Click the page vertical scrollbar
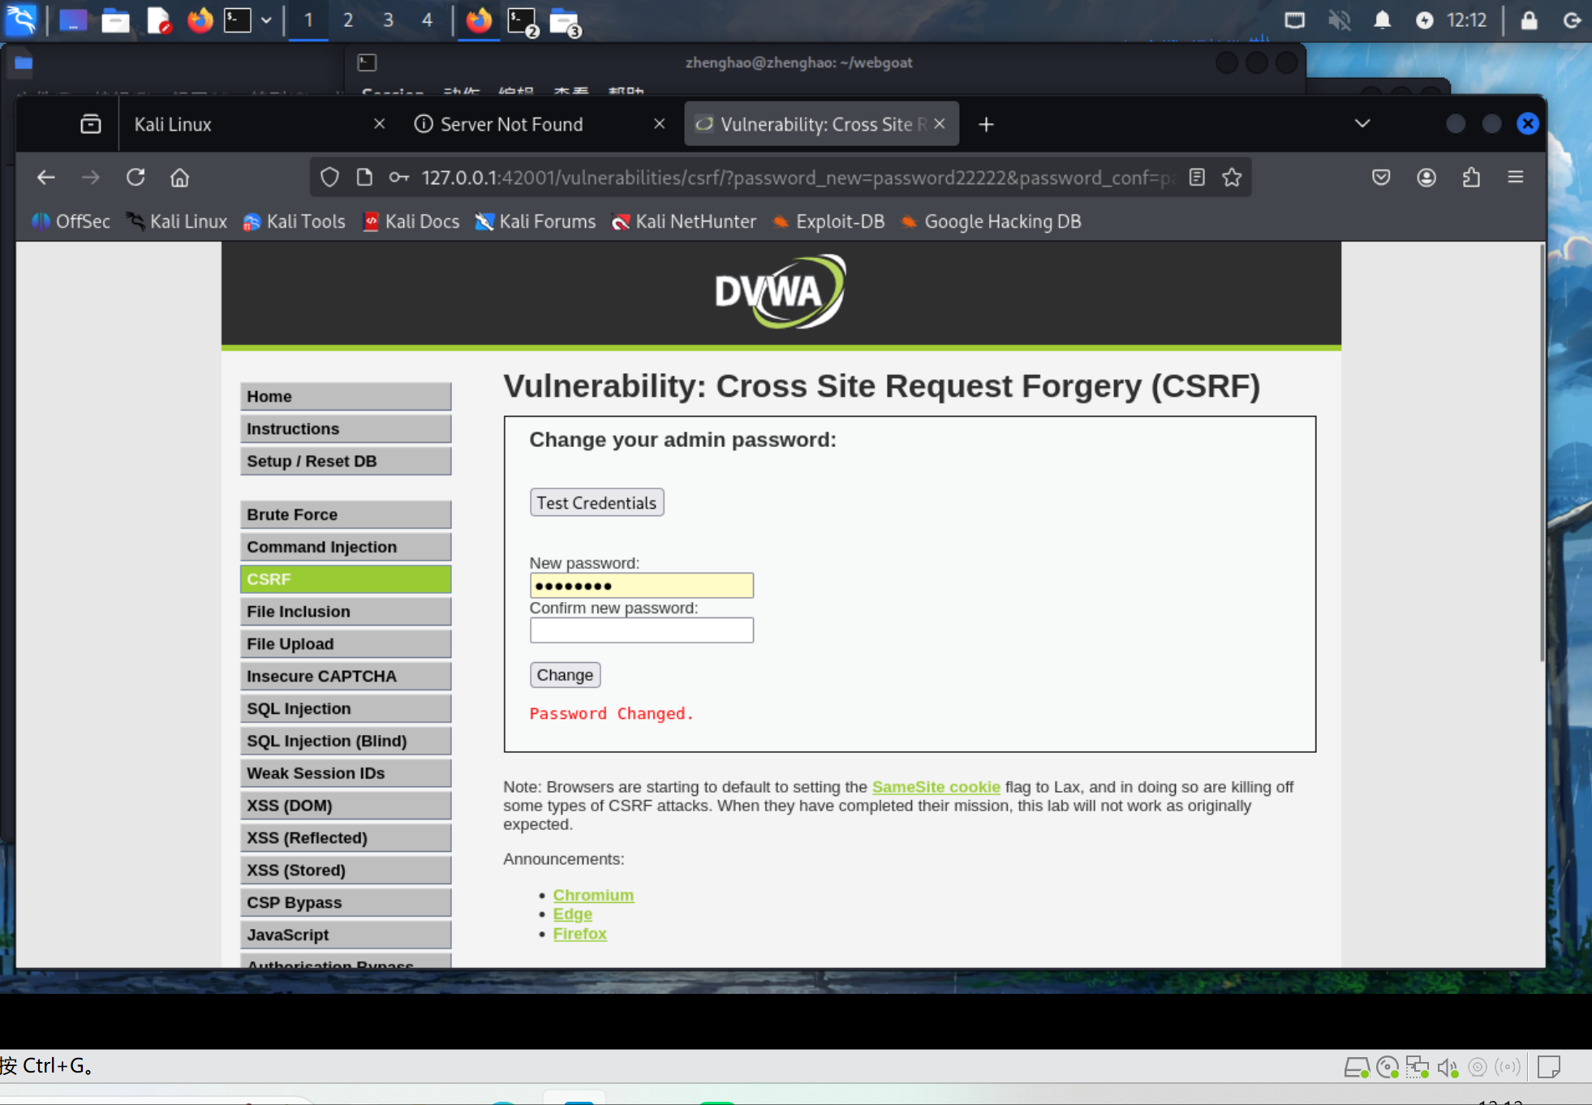 point(1541,454)
